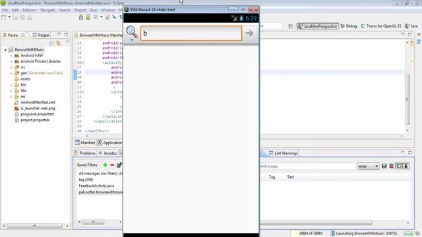The image size is (422, 237).
Task: Switch to the Application bottom editor tab
Action: (x=110, y=143)
